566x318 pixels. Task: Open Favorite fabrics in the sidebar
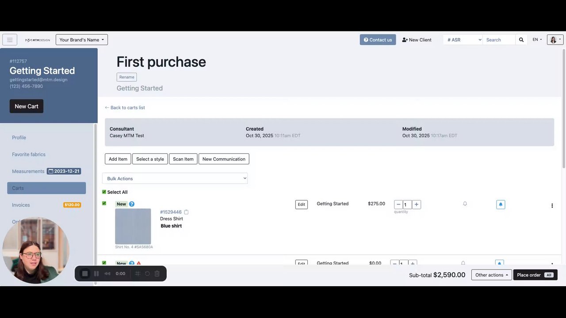point(29,155)
